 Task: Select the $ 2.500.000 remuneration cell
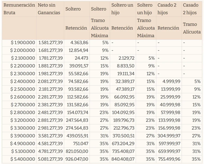23,89
